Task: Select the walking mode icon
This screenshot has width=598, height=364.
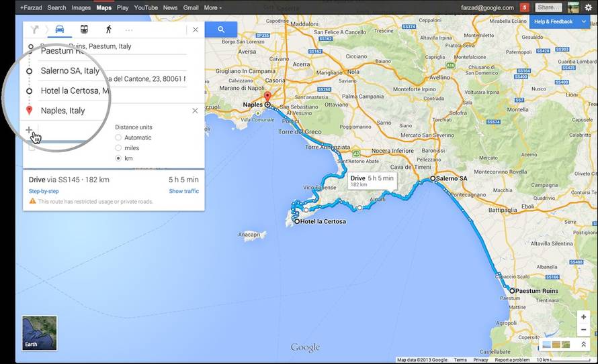Action: (109, 29)
